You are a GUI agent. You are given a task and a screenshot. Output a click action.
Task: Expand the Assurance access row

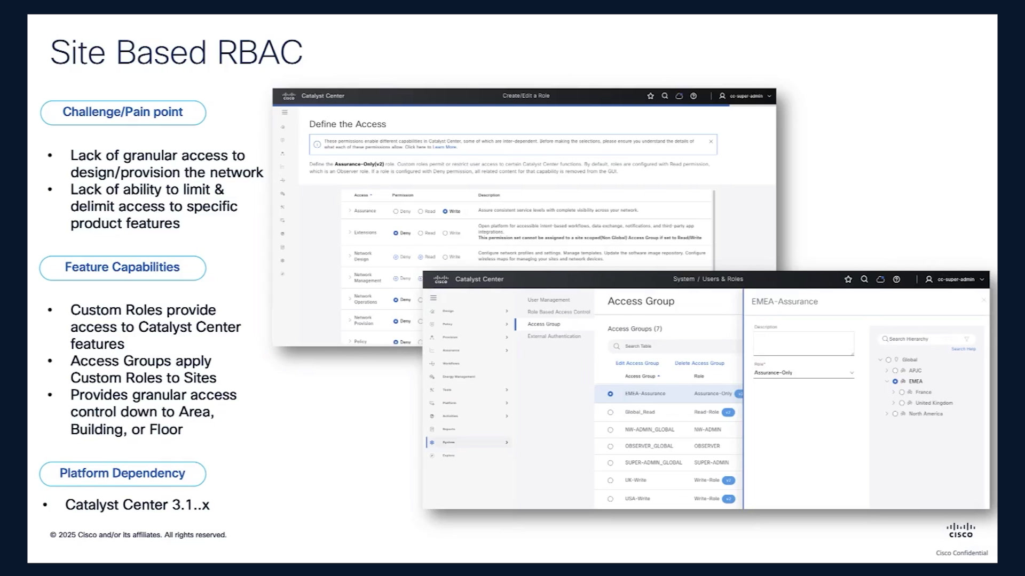pos(350,211)
